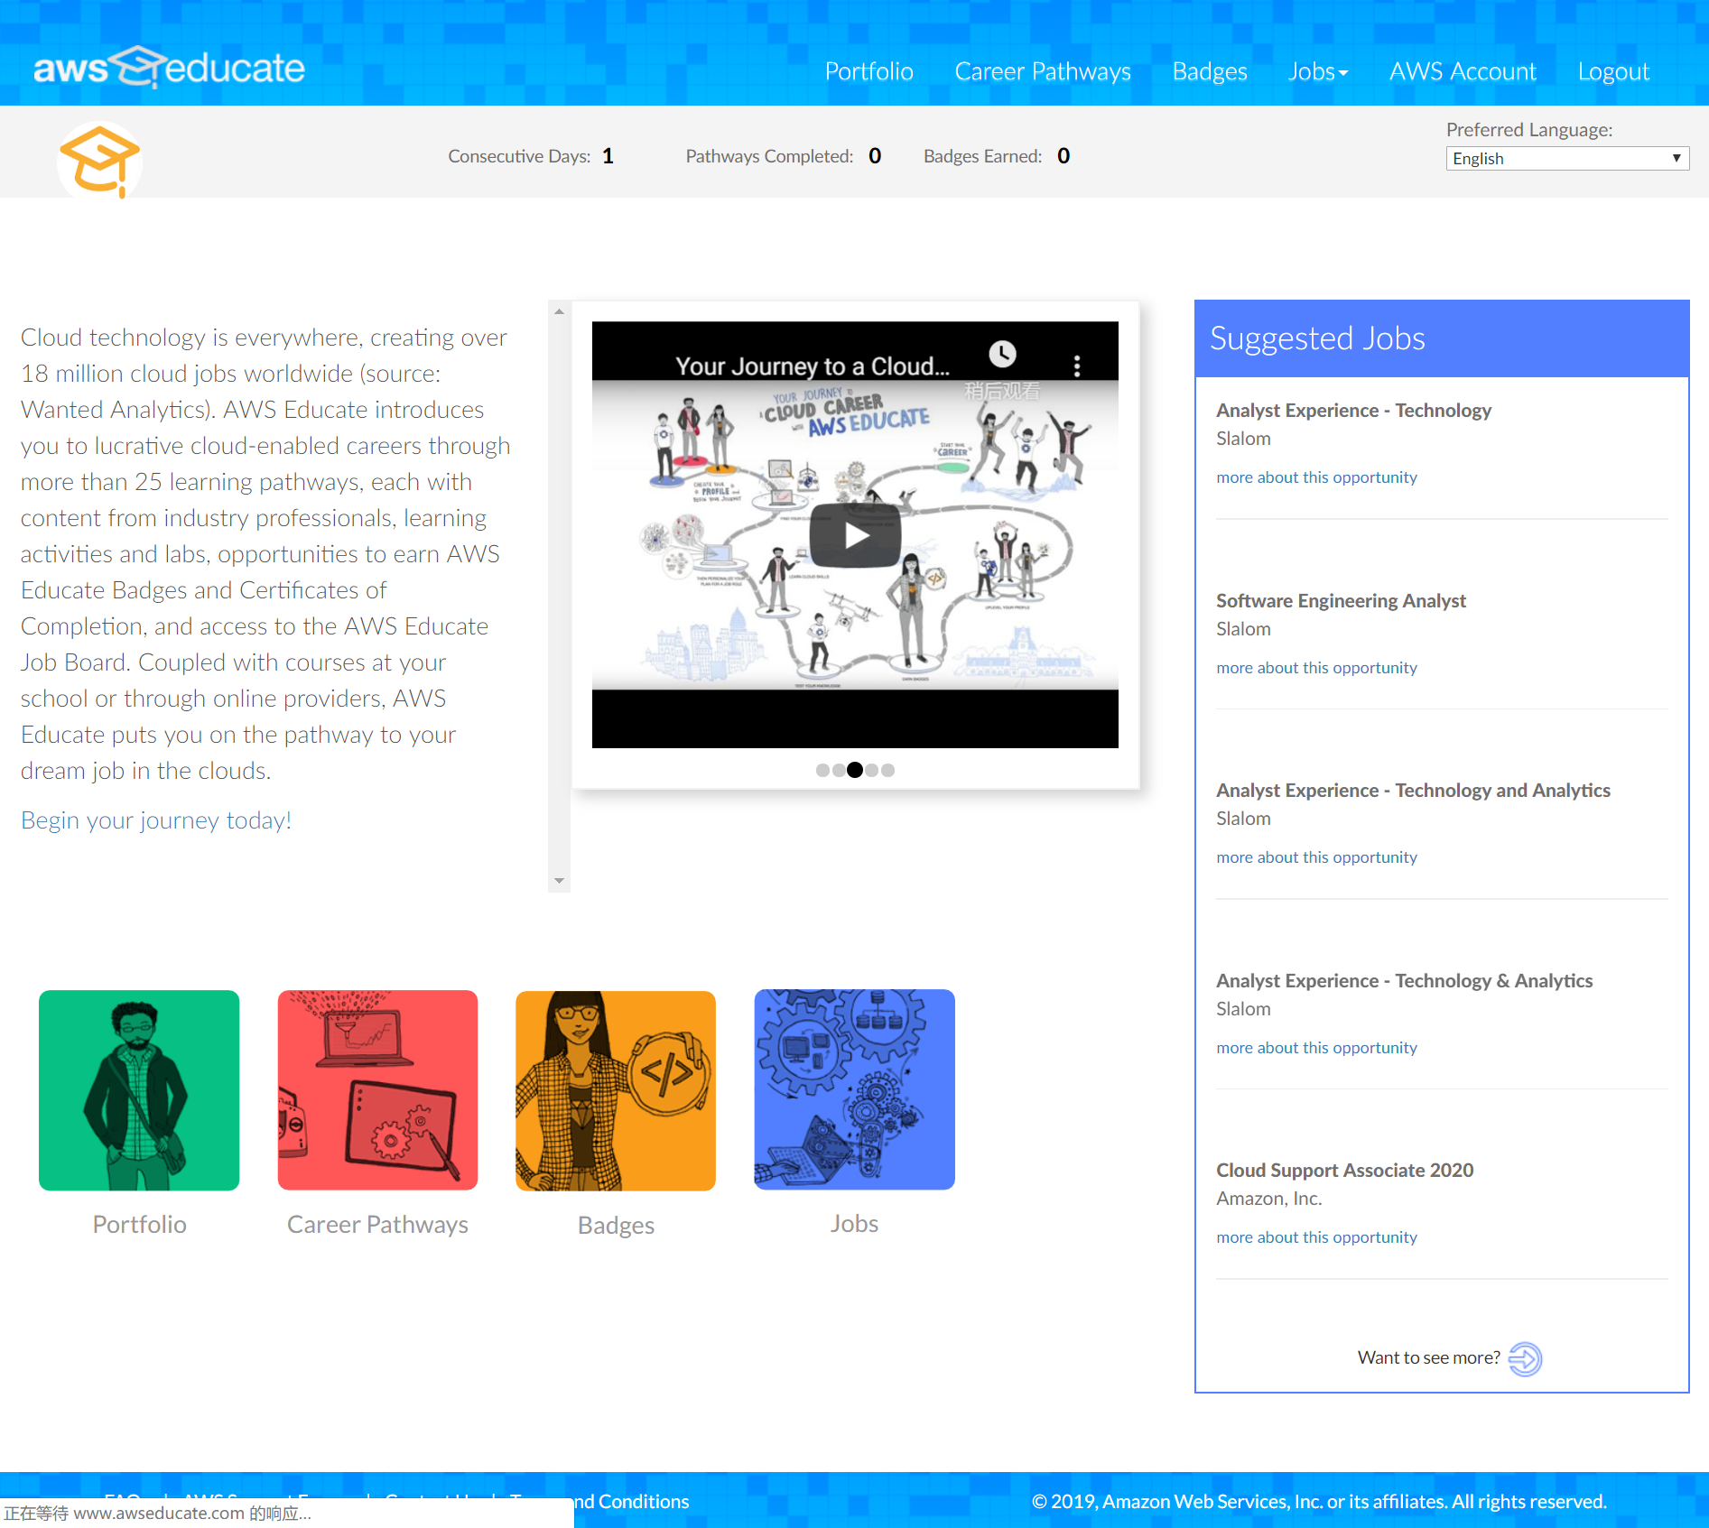Click the Suggested Jobs panel header

point(1442,338)
